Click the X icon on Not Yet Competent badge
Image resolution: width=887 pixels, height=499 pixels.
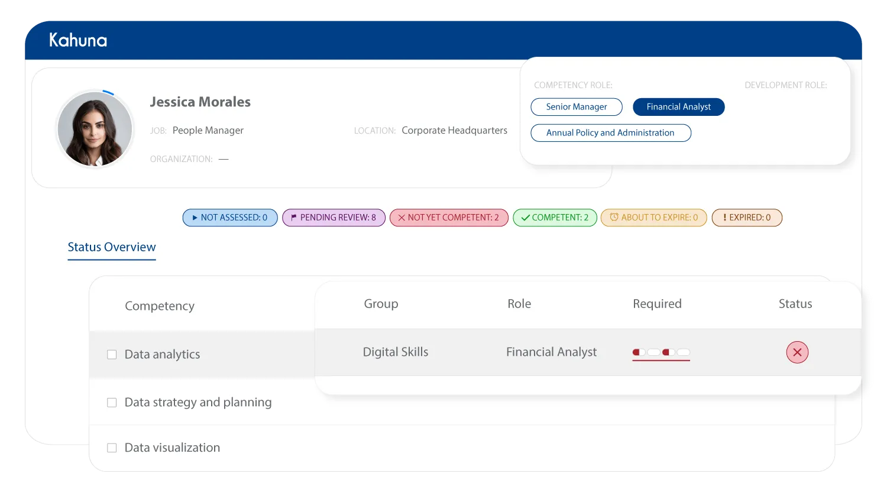(x=402, y=218)
